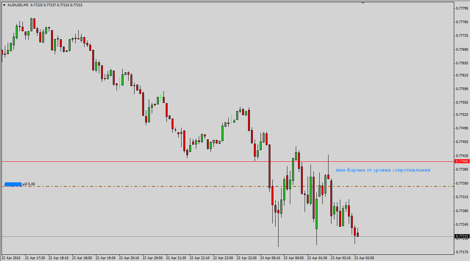Click price scale value 0.77655
Screen dimensions: 470x261
tap(462, 63)
